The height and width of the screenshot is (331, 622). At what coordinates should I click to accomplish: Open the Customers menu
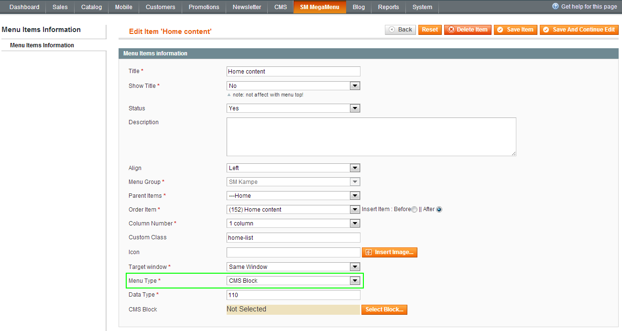pos(161,7)
